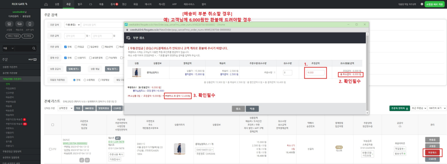Click the 취소수량 input field in popup
This screenshot has height=164, width=447.
click(287, 73)
